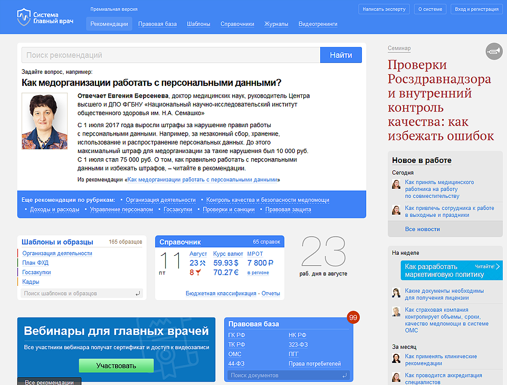Click avatar beside Как применять клинические рекомендации

click(x=396, y=358)
